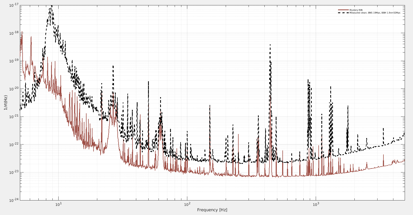This screenshot has height=215, width=413.
Task: Click the 10^3 x-axis tick label
Action: [316, 204]
